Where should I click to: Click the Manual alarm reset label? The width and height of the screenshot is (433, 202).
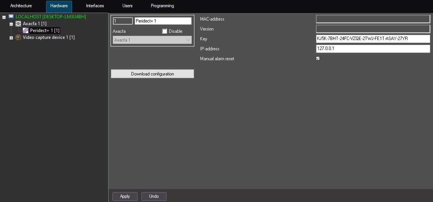point(217,58)
